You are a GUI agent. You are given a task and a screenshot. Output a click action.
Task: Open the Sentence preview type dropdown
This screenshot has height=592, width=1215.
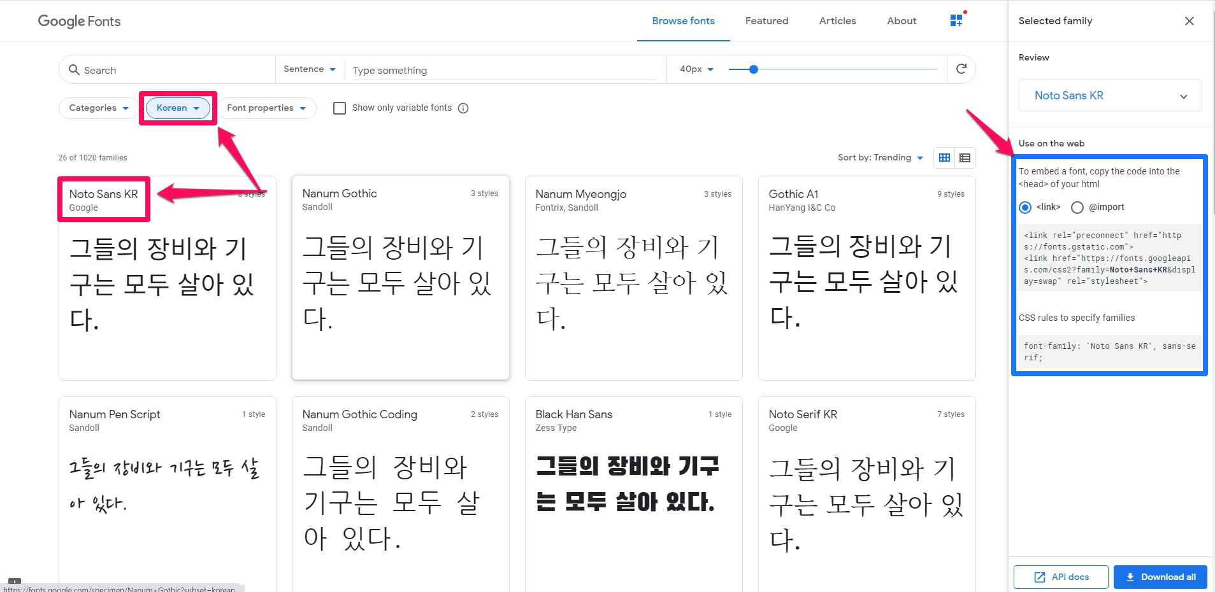click(310, 69)
